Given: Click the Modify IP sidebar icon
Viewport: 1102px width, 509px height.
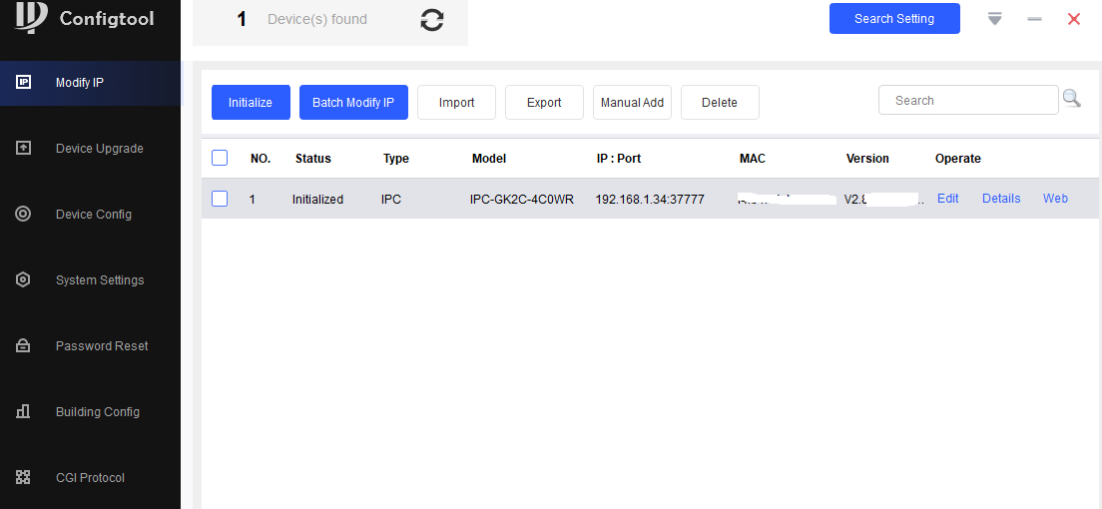Looking at the screenshot, I should pyautogui.click(x=24, y=83).
